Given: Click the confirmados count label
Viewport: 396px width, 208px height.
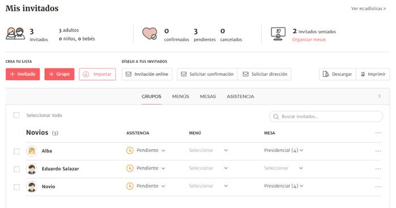Looking at the screenshot, I should click(x=177, y=40).
